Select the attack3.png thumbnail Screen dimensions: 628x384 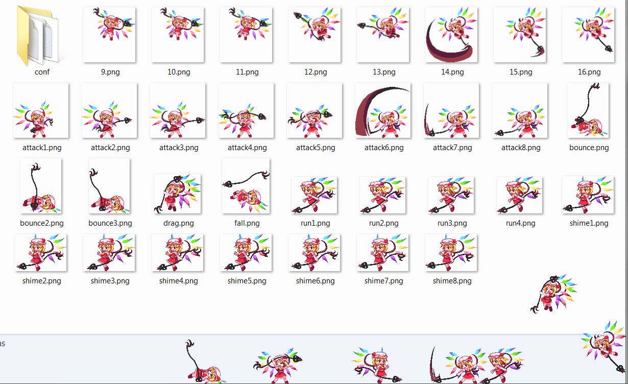[x=178, y=110]
